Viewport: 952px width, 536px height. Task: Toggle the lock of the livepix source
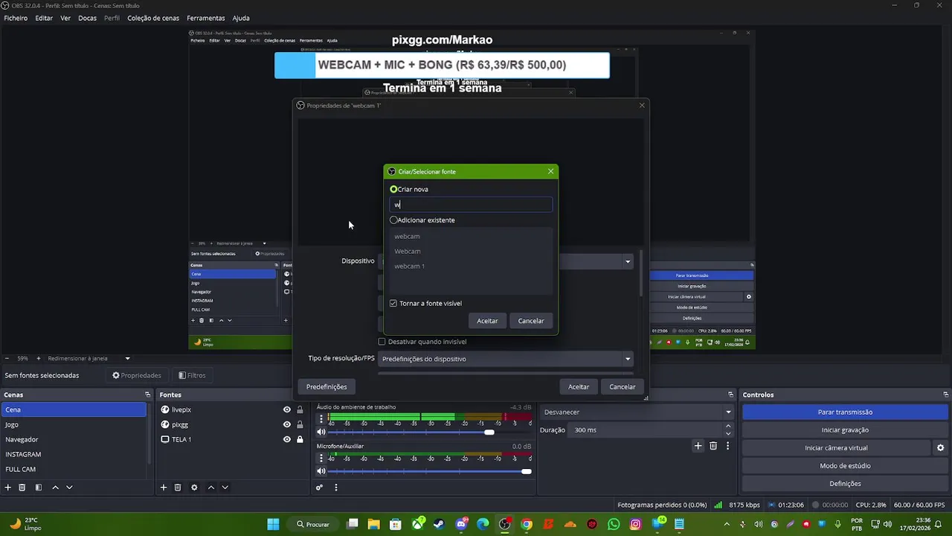point(300,409)
